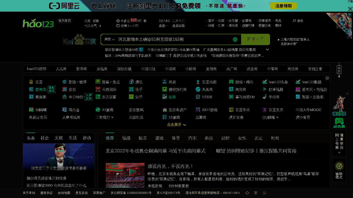The image size is (353, 198).
Task: Open the NetEase (网易) icon
Action: (164, 82)
